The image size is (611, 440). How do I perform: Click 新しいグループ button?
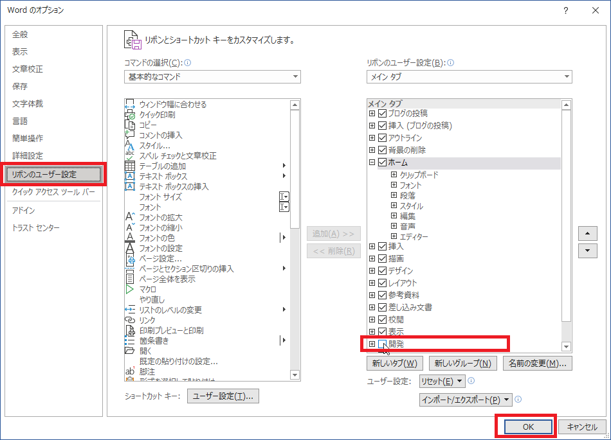pos(463,364)
